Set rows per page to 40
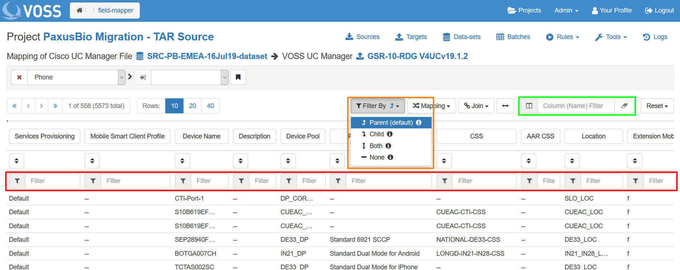This screenshot has height=270, width=680. (210, 106)
